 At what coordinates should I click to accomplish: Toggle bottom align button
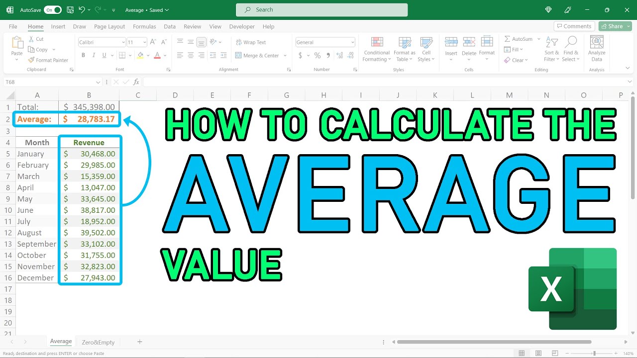[x=201, y=42]
